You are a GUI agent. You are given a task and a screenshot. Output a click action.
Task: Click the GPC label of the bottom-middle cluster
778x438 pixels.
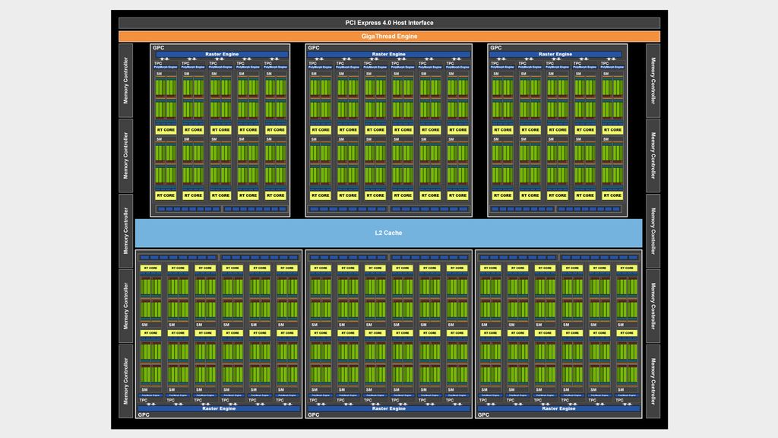pyautogui.click(x=314, y=414)
